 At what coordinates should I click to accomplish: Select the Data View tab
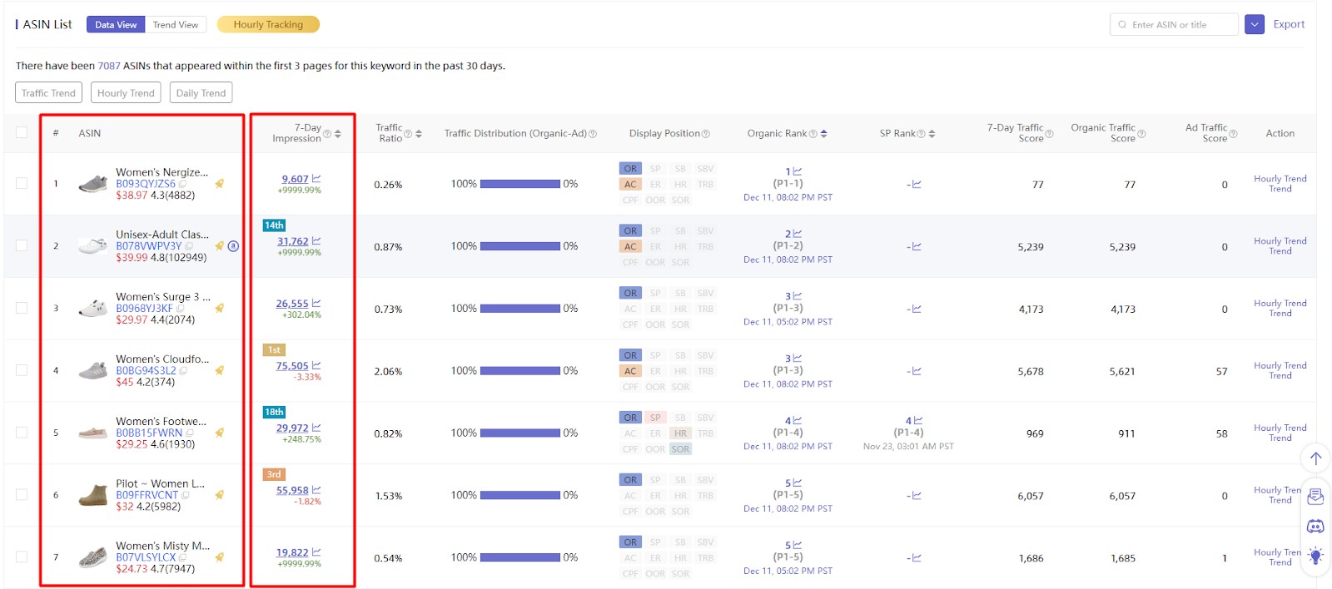(x=116, y=25)
